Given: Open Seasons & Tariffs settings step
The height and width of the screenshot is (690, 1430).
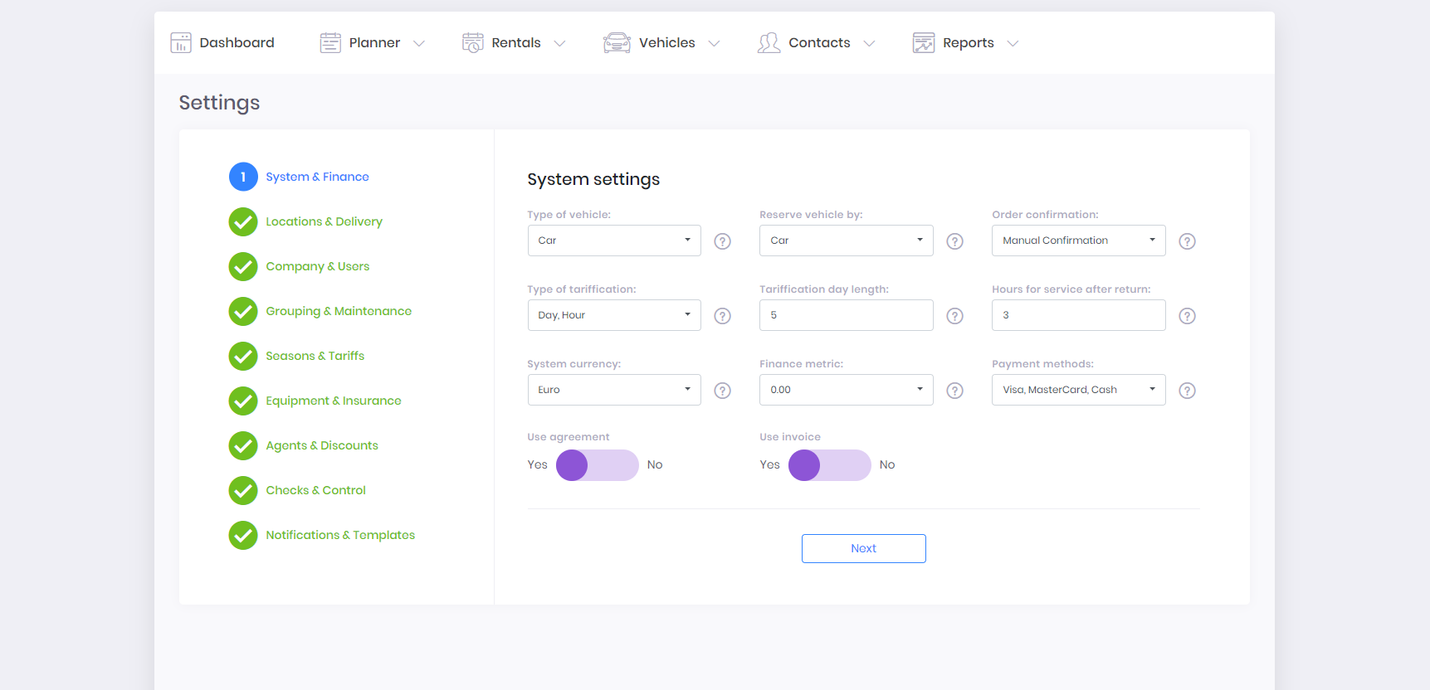Looking at the screenshot, I should pos(315,356).
